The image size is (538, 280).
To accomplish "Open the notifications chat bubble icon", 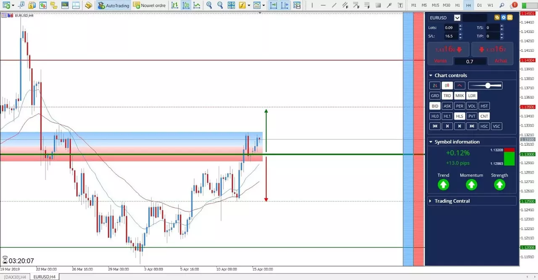I will [x=514, y=5].
